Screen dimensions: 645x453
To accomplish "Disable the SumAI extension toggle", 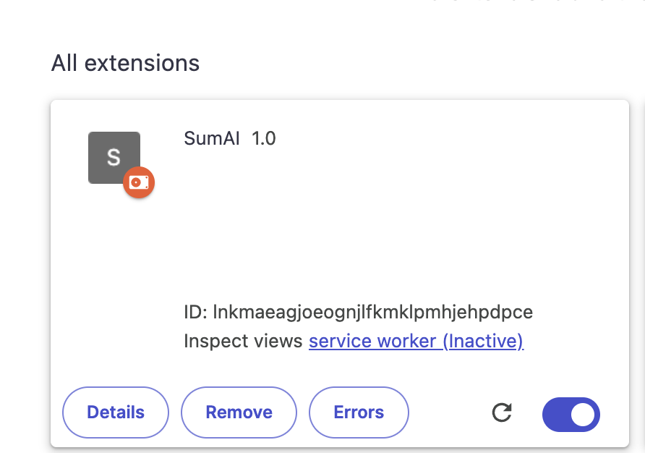I will pos(571,414).
